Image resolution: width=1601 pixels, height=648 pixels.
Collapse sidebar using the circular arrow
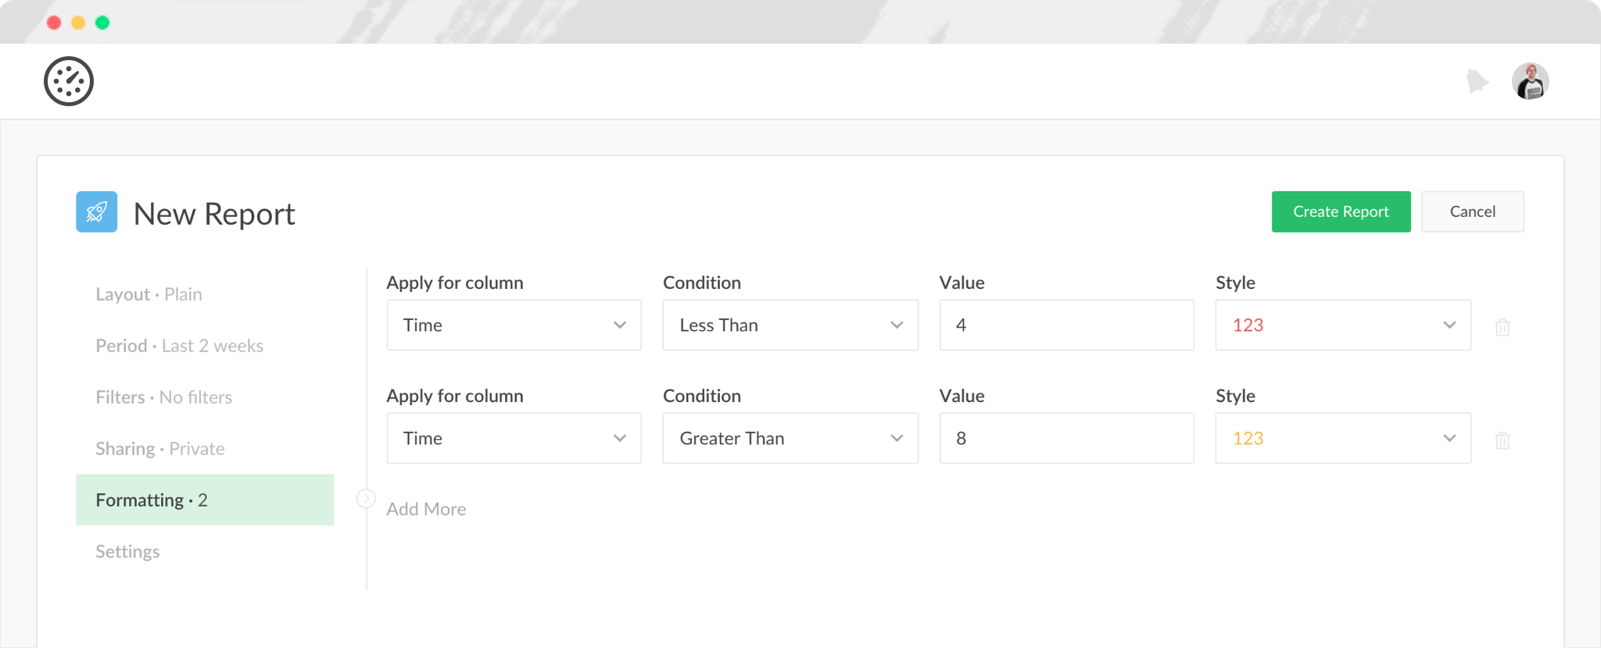(x=366, y=499)
